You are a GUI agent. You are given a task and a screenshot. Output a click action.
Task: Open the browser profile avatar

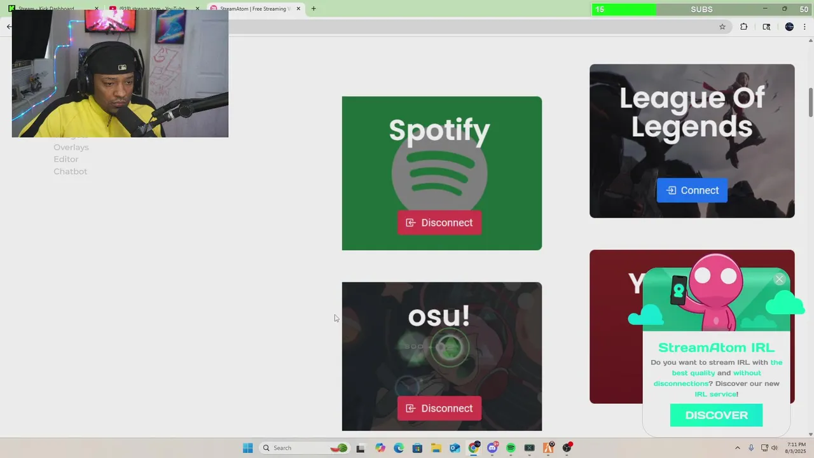(789, 27)
